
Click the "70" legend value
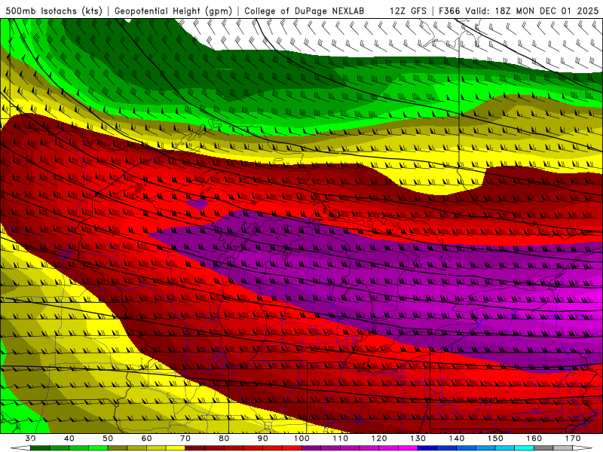pyautogui.click(x=185, y=438)
